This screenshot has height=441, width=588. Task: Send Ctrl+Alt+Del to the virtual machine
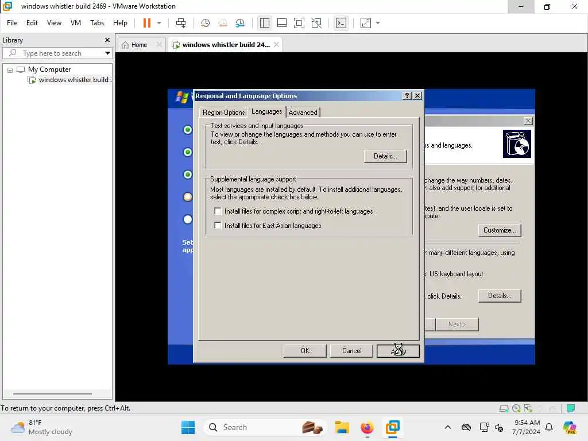[181, 23]
